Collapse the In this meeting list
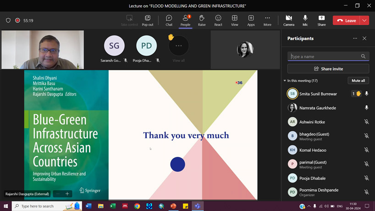The height and width of the screenshot is (211, 375). coord(285,81)
